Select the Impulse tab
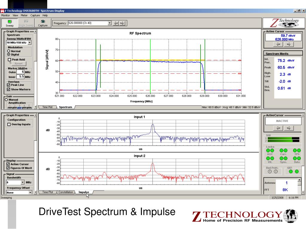The image size is (306, 229). coord(84,192)
